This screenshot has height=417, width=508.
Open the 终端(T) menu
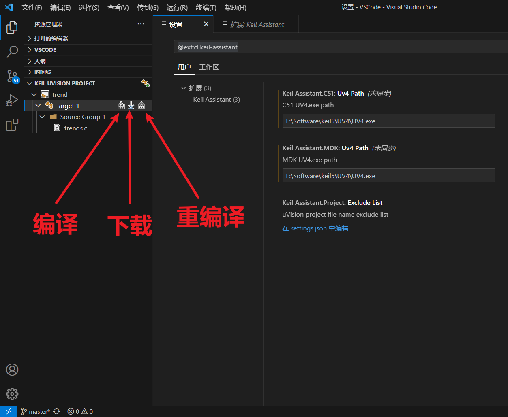pyautogui.click(x=206, y=7)
